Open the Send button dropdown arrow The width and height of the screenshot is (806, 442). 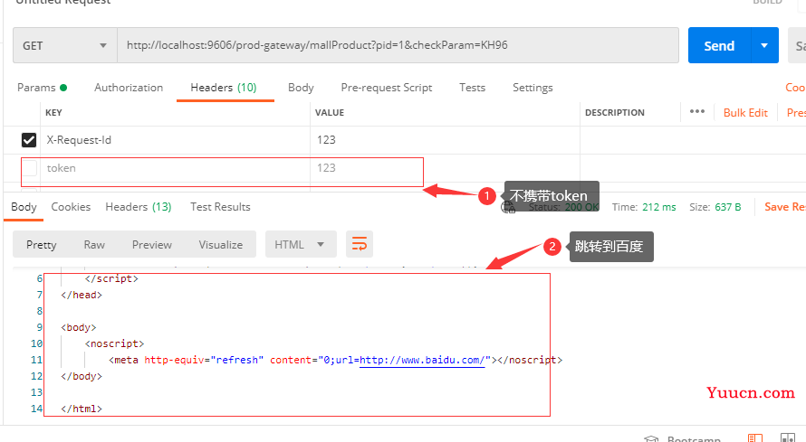(764, 45)
